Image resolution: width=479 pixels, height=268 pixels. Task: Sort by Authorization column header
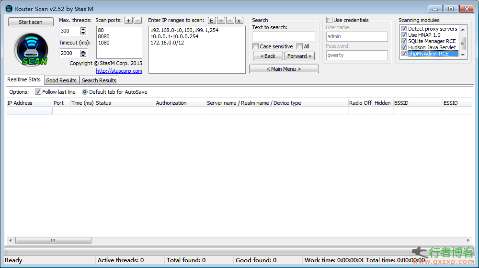coord(180,103)
